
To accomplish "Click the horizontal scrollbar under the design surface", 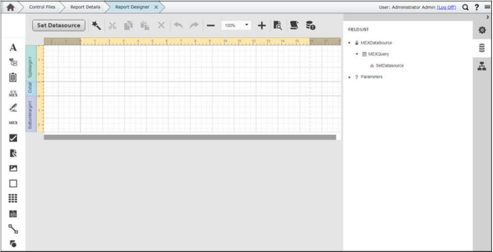I will pos(190,137).
